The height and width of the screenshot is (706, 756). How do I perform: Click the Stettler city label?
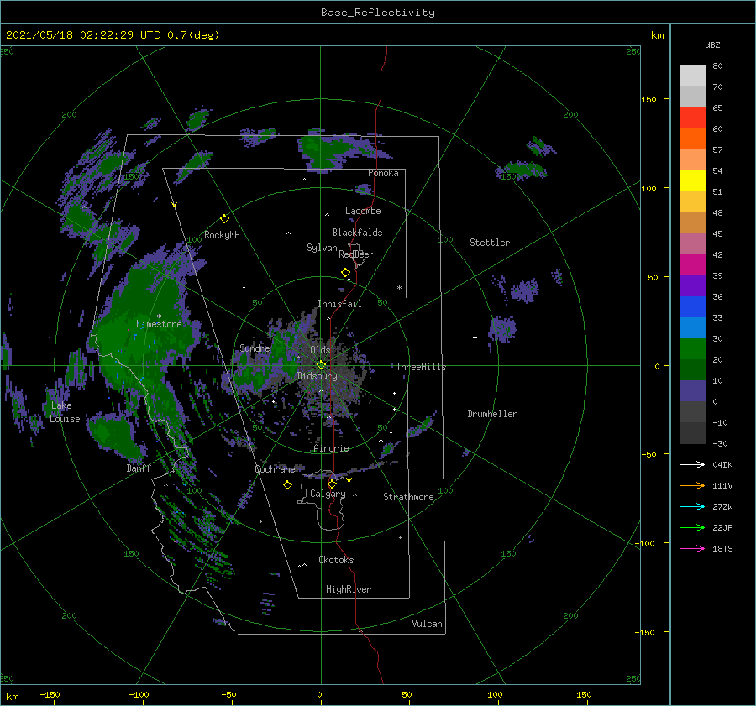[x=490, y=243]
